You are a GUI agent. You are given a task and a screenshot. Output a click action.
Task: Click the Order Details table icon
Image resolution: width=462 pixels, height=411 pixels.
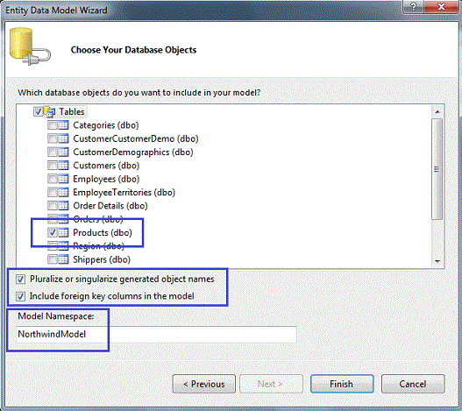63,206
